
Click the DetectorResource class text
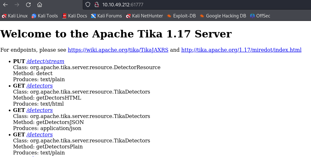click(87, 68)
